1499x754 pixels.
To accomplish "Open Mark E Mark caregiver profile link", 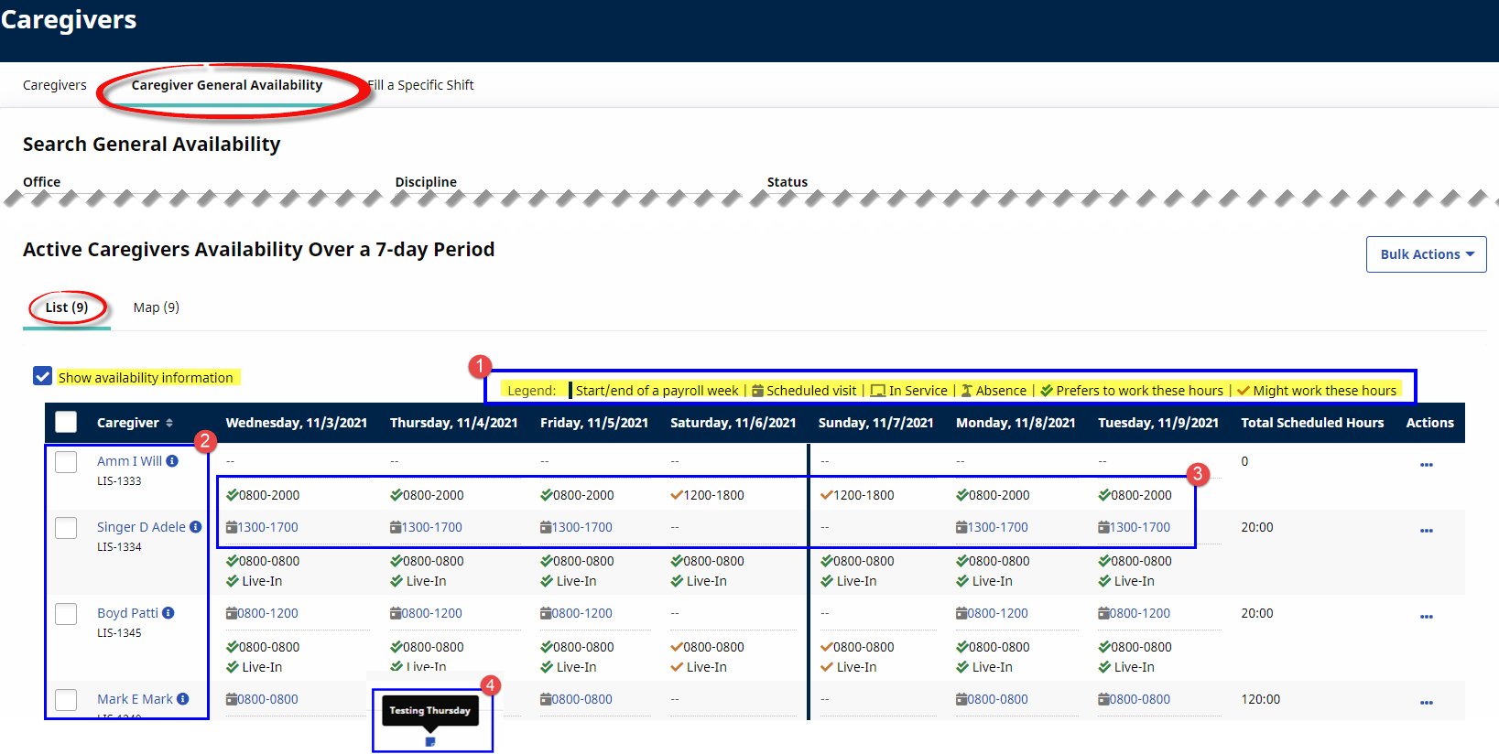I will pos(135,699).
